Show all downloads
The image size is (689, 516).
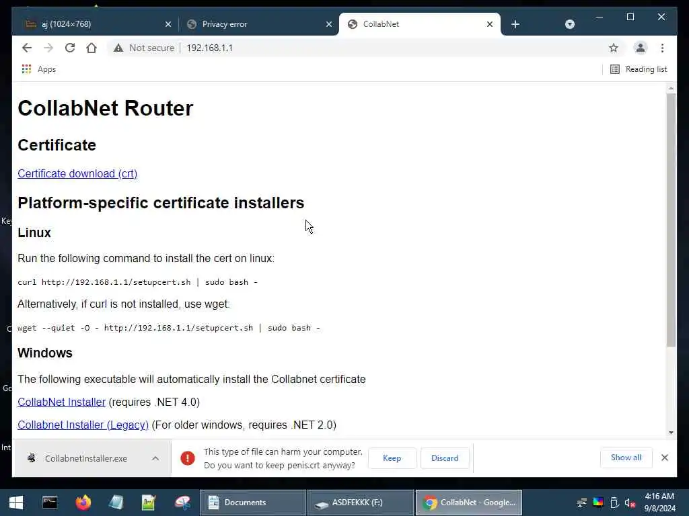tap(626, 458)
